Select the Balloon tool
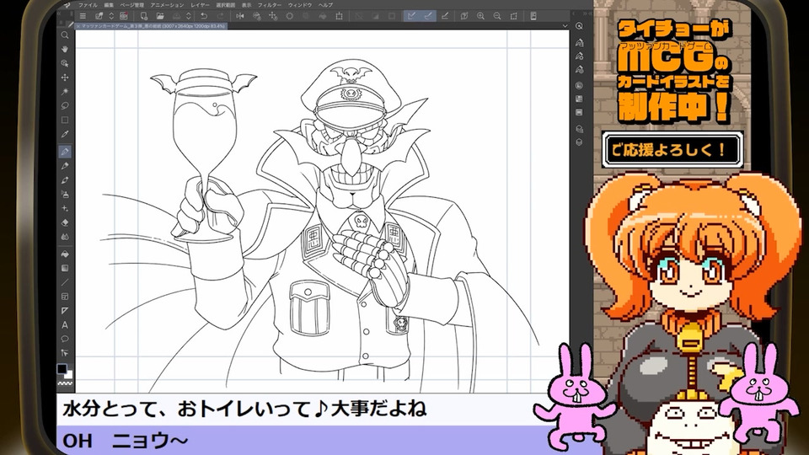Image resolution: width=809 pixels, height=455 pixels. pyautogui.click(x=65, y=339)
